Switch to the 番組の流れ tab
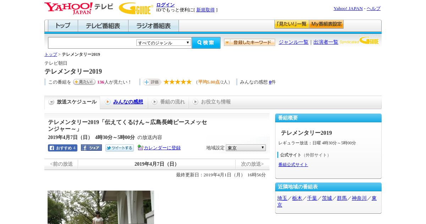The height and width of the screenshot is (224, 426). [168, 102]
